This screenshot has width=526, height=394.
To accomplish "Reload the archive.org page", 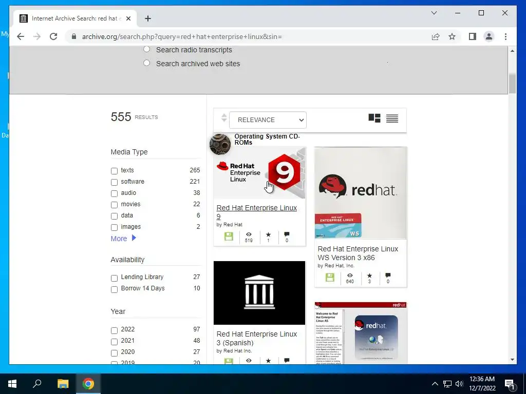I will [53, 36].
